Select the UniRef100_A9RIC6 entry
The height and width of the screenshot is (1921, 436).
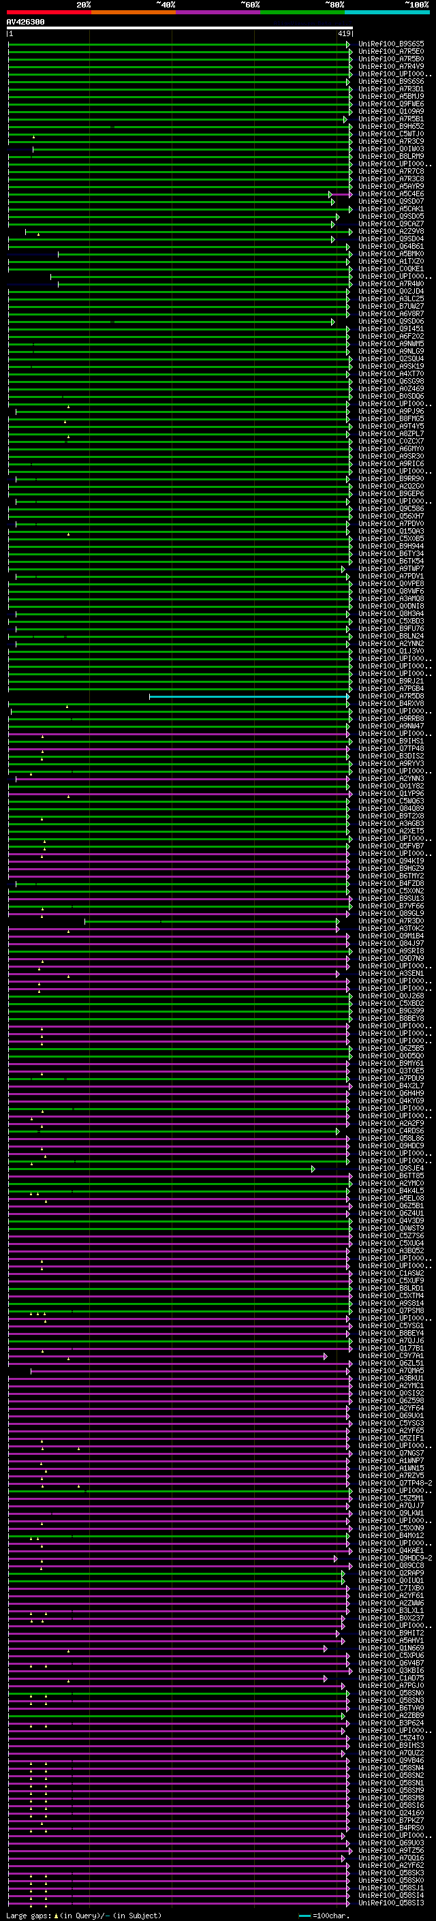(x=391, y=463)
